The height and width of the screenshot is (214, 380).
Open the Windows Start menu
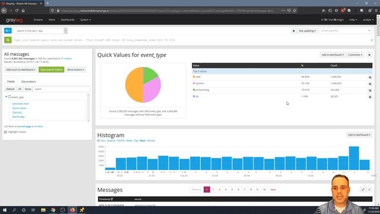tap(5, 210)
